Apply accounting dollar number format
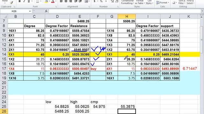Image resolution: width=204 pixels, height=114 pixels. click(94, 1)
